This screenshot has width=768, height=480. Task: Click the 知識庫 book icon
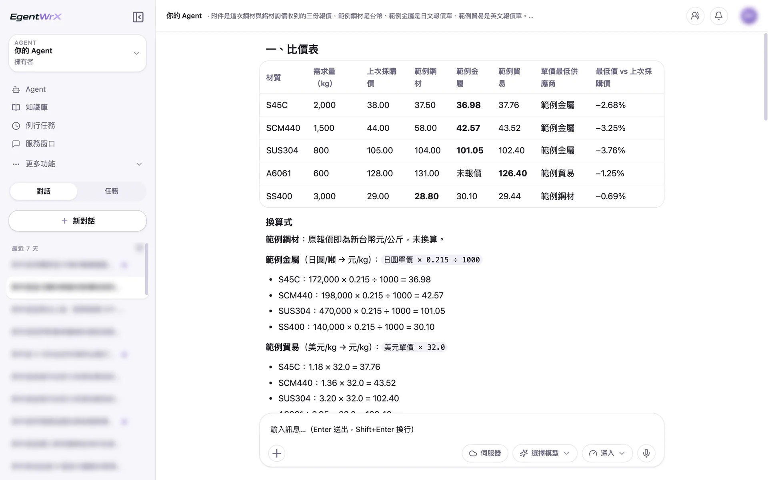16,108
